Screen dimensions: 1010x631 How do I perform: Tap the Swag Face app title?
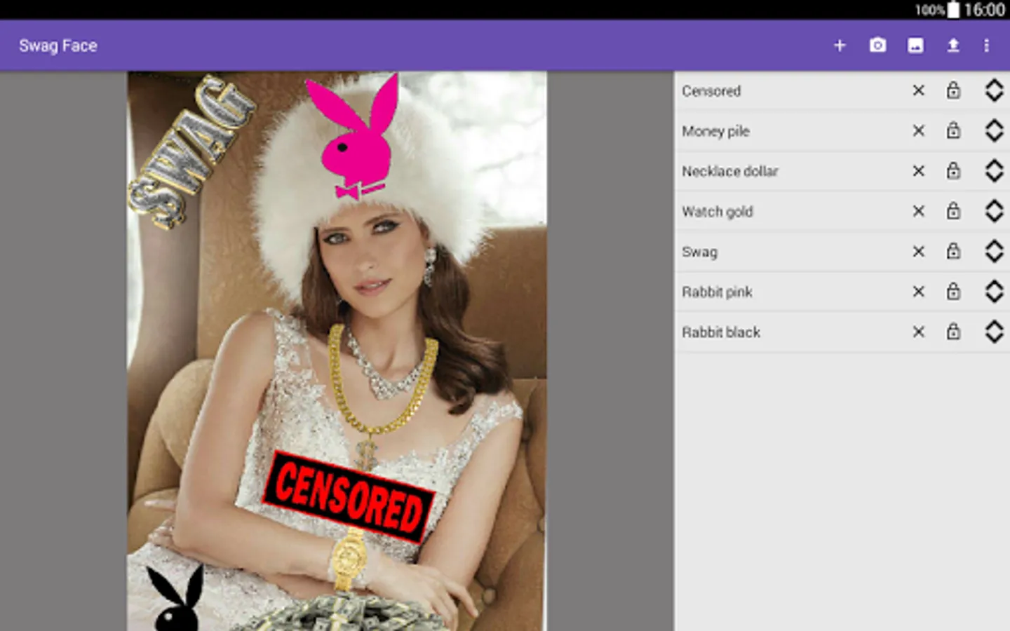[58, 46]
